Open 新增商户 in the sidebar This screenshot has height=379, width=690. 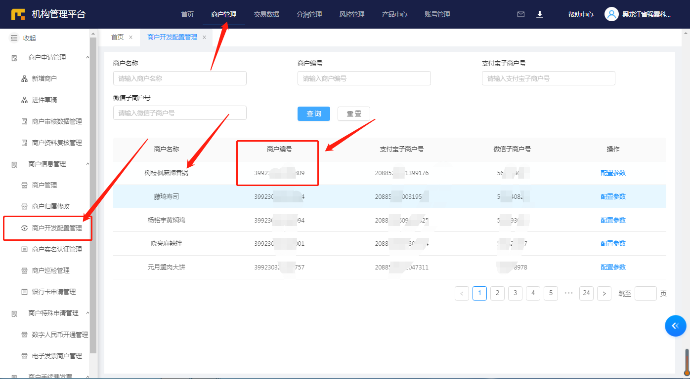(x=44, y=78)
